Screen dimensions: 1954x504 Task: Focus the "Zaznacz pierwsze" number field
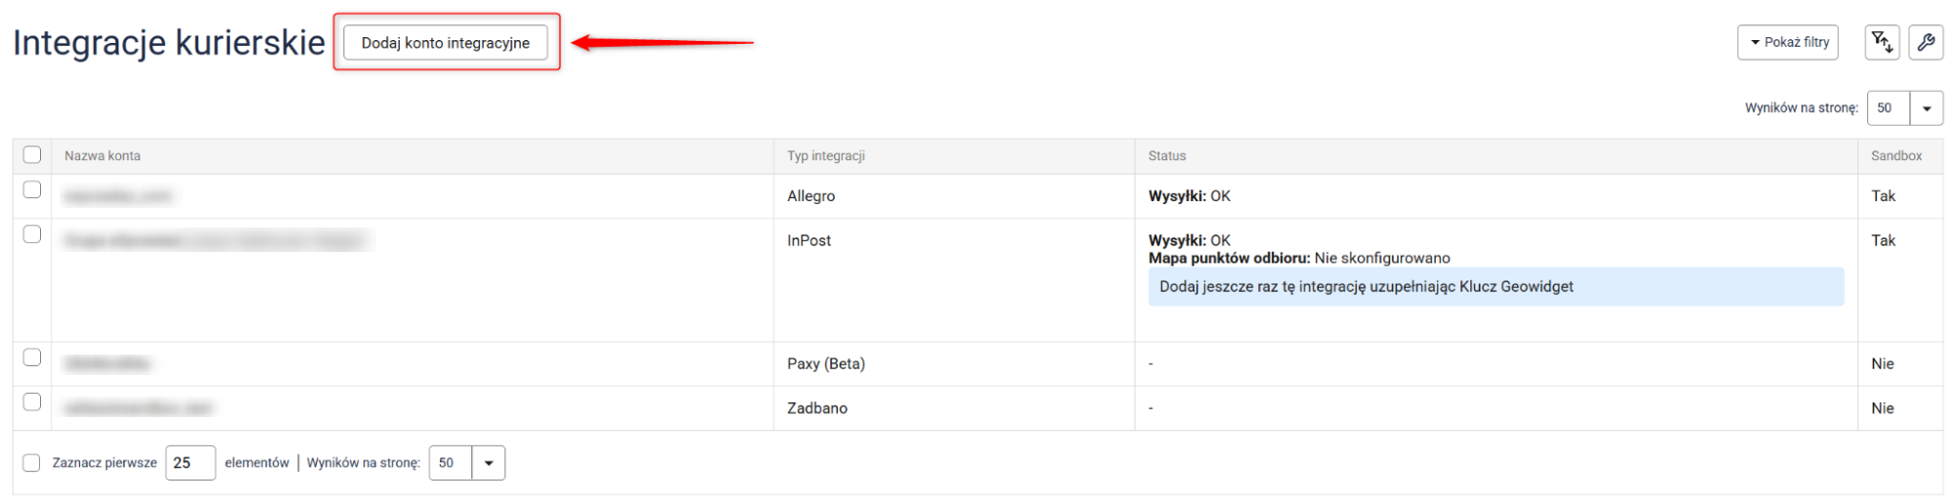[191, 463]
